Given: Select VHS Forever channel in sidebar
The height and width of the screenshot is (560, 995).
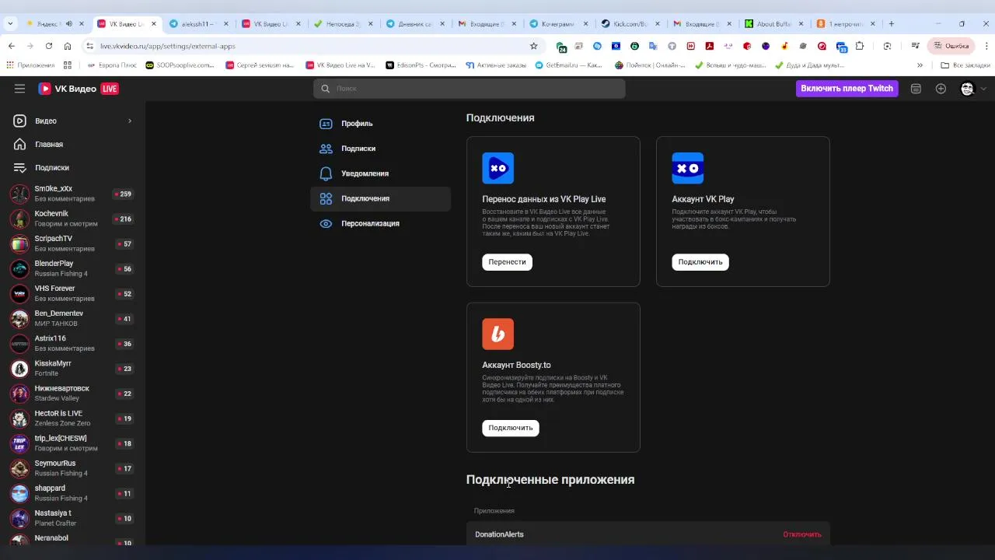Looking at the screenshot, I should [x=72, y=293].
